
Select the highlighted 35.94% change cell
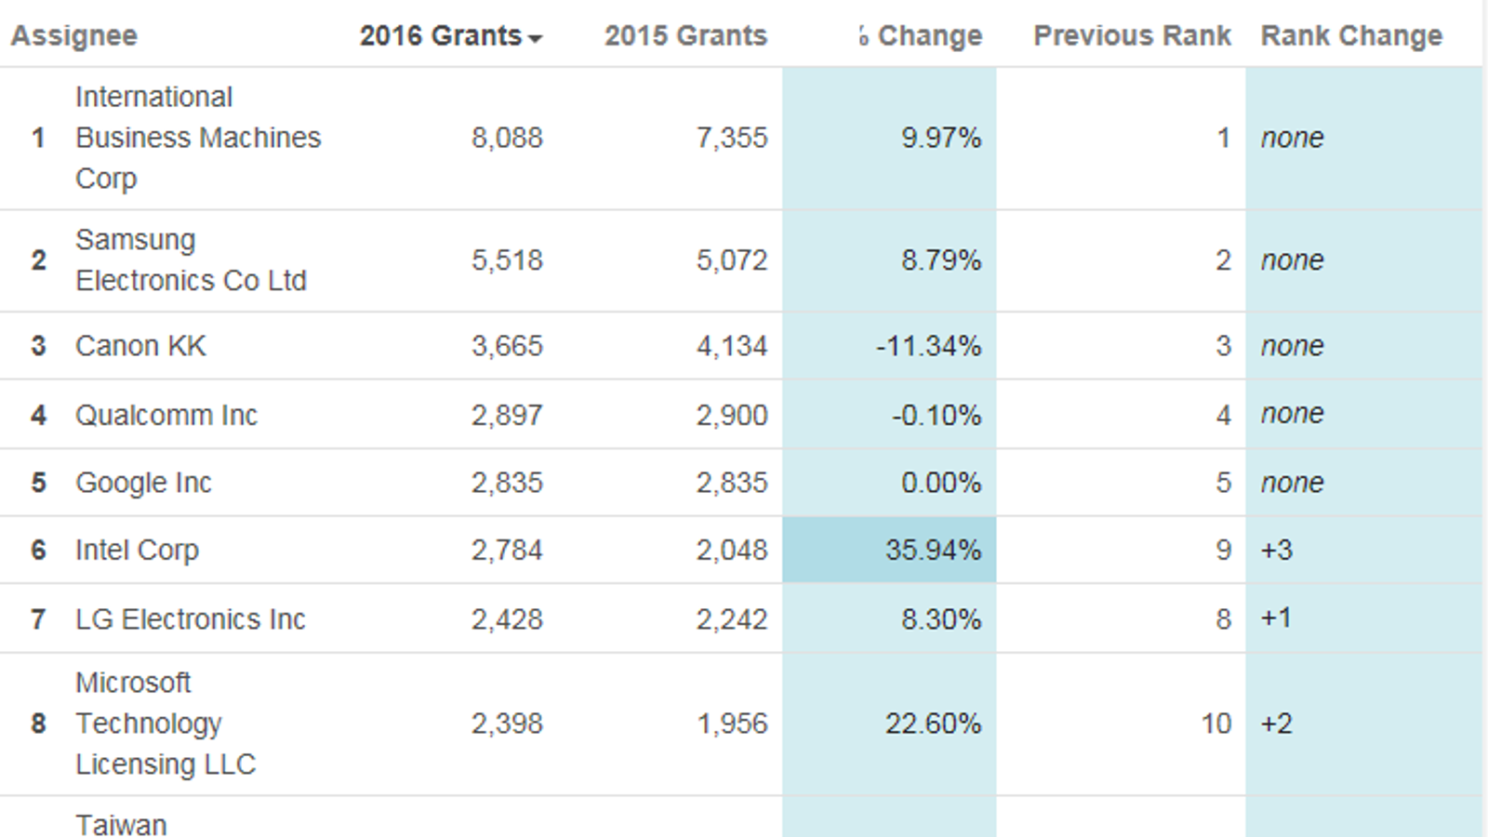point(889,551)
